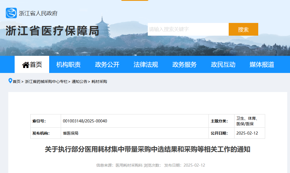This screenshot has width=290, height=173.
Task: Switch to the 媒体报道 section
Action: [262, 65]
